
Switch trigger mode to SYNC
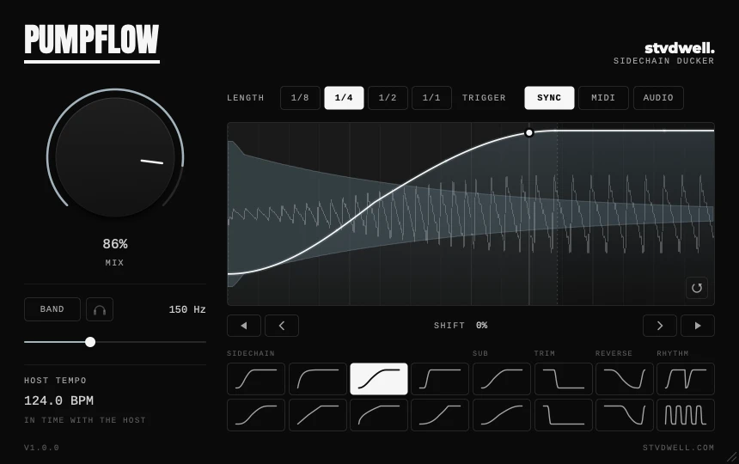(549, 98)
